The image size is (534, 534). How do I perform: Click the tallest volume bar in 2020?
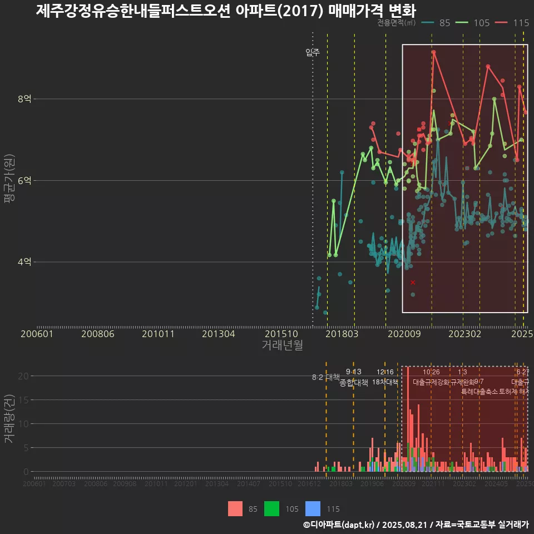click(x=408, y=419)
